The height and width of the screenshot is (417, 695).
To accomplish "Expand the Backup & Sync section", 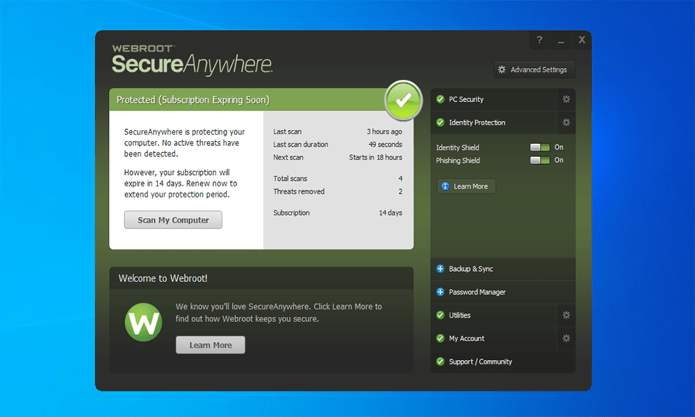I will (503, 269).
